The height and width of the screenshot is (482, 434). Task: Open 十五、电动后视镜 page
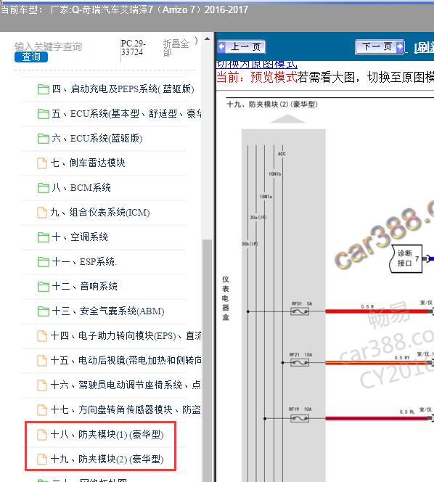(x=126, y=360)
